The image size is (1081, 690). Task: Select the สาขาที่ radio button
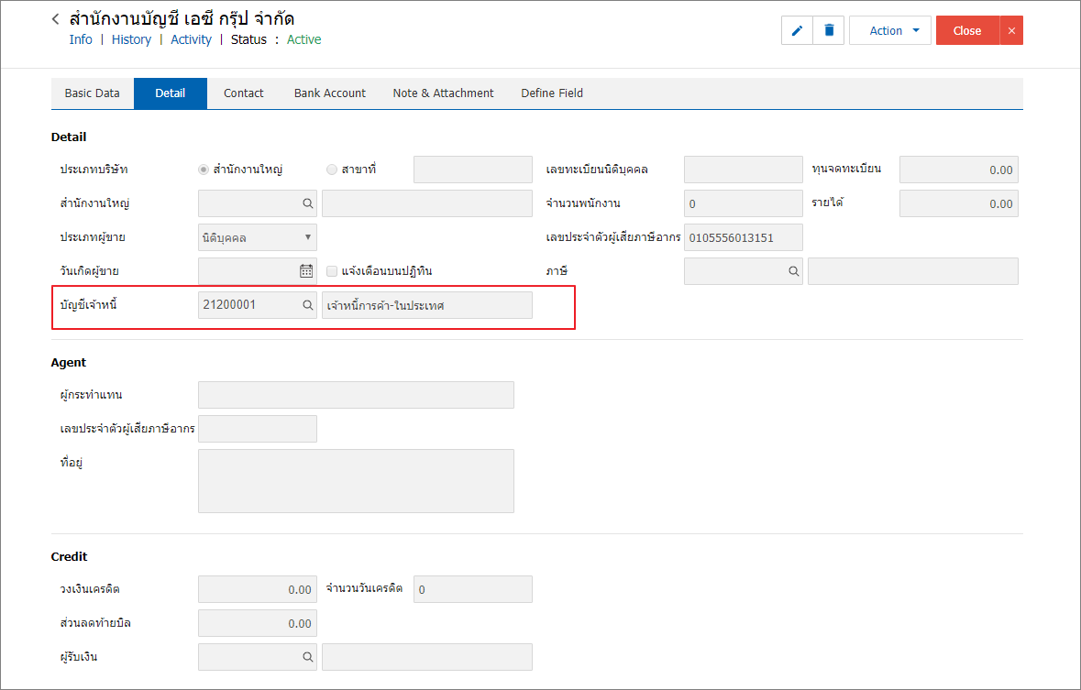(332, 170)
